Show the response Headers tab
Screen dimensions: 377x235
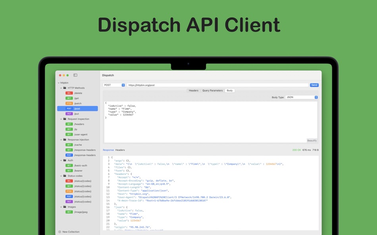pyautogui.click(x=120, y=150)
